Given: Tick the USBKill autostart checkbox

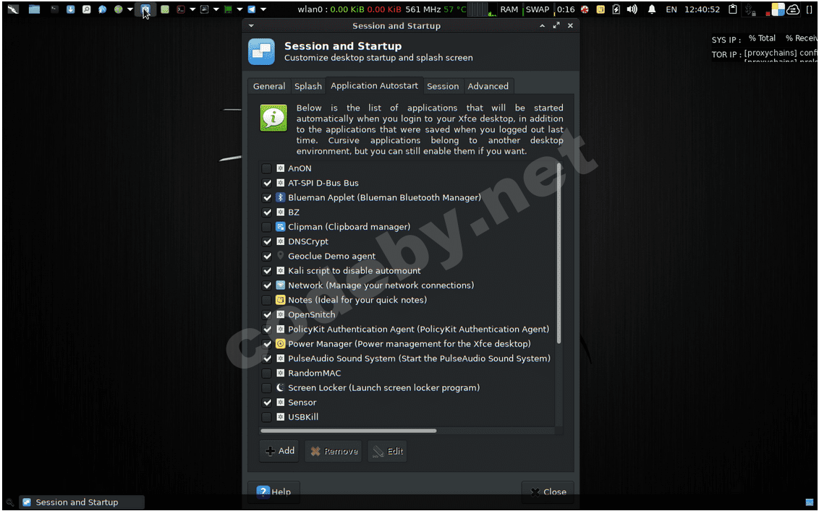Looking at the screenshot, I should pyautogui.click(x=266, y=416).
